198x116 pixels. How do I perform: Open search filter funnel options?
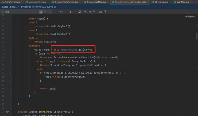pyautogui.click(x=105, y=11)
